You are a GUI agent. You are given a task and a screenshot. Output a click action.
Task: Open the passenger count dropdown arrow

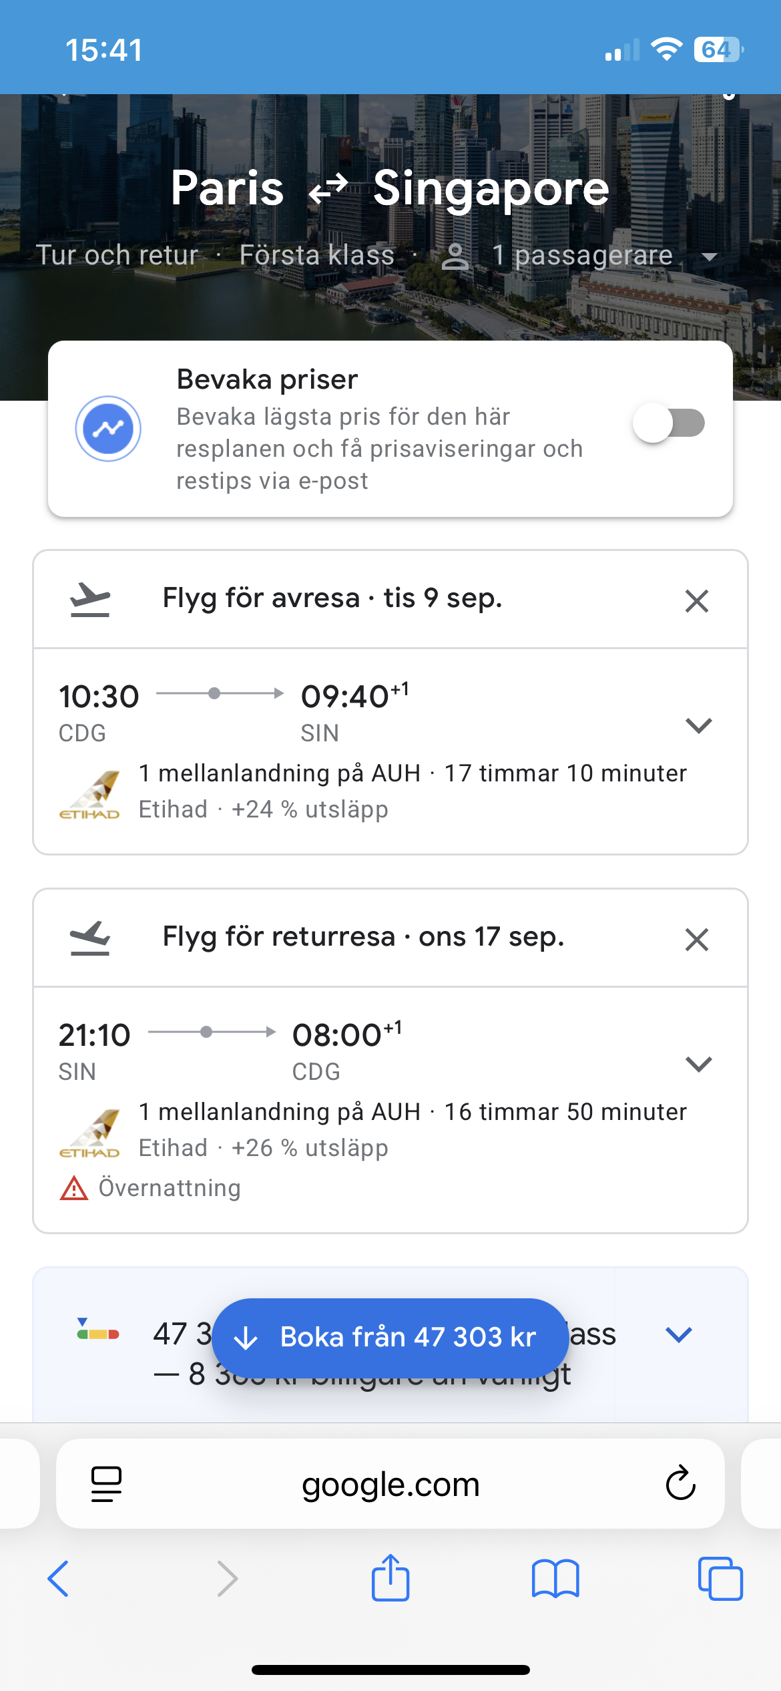(x=710, y=256)
